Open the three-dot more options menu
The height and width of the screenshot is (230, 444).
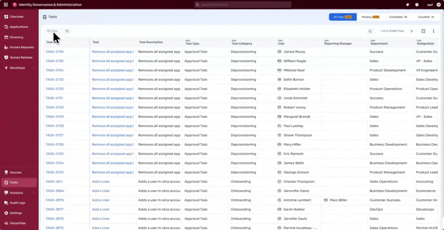pyautogui.click(x=433, y=31)
